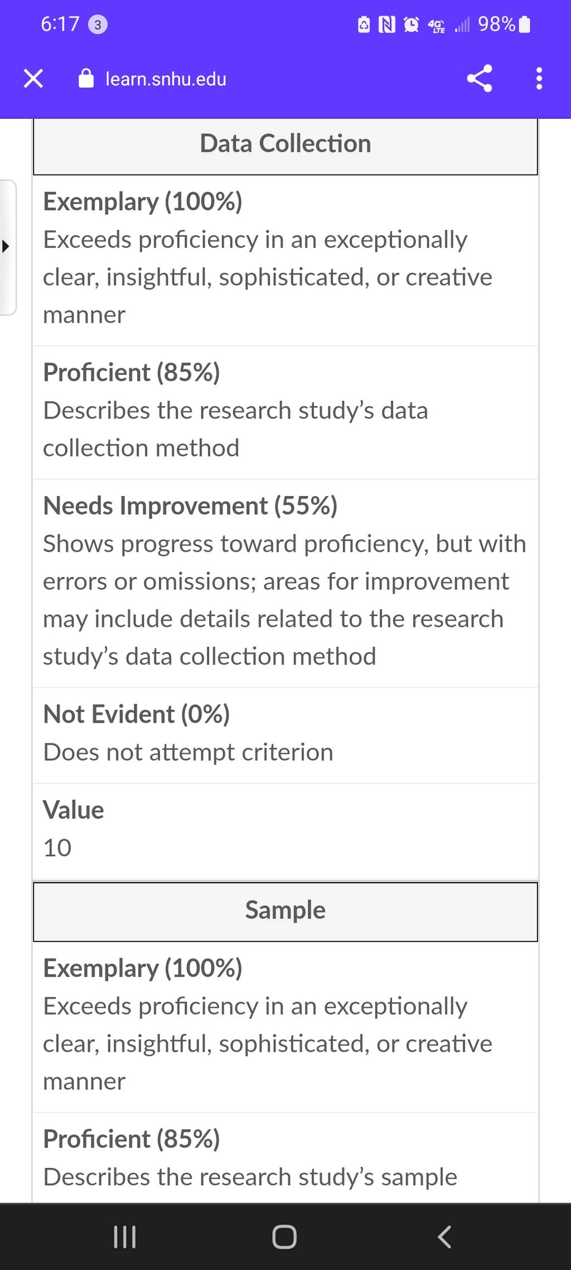Tap the Value 10 cell
The image size is (571, 1270).
tap(285, 831)
